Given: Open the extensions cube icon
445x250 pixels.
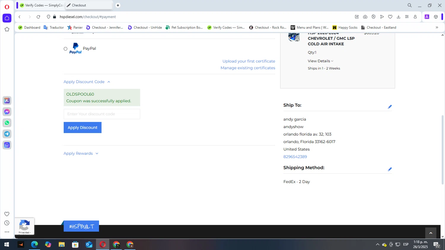Looking at the screenshot, I should pyautogui.click(x=436, y=17).
